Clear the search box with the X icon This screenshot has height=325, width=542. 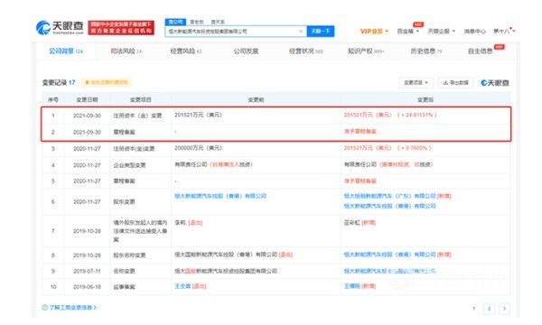pyautogui.click(x=301, y=32)
